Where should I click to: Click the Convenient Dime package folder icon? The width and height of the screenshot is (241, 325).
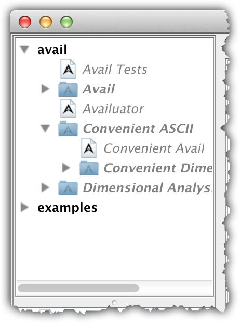pos(89,168)
